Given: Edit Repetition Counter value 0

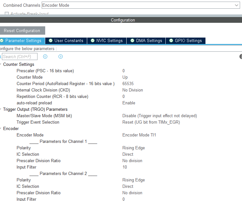Looking at the screenshot, I should (123, 96).
